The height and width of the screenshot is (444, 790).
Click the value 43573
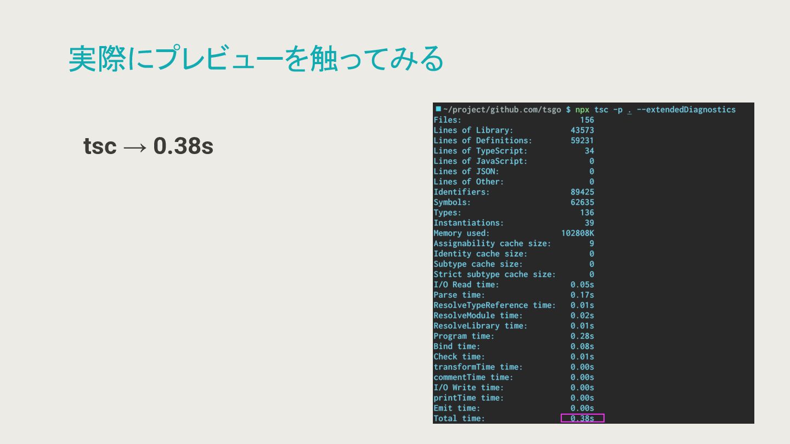coord(582,130)
